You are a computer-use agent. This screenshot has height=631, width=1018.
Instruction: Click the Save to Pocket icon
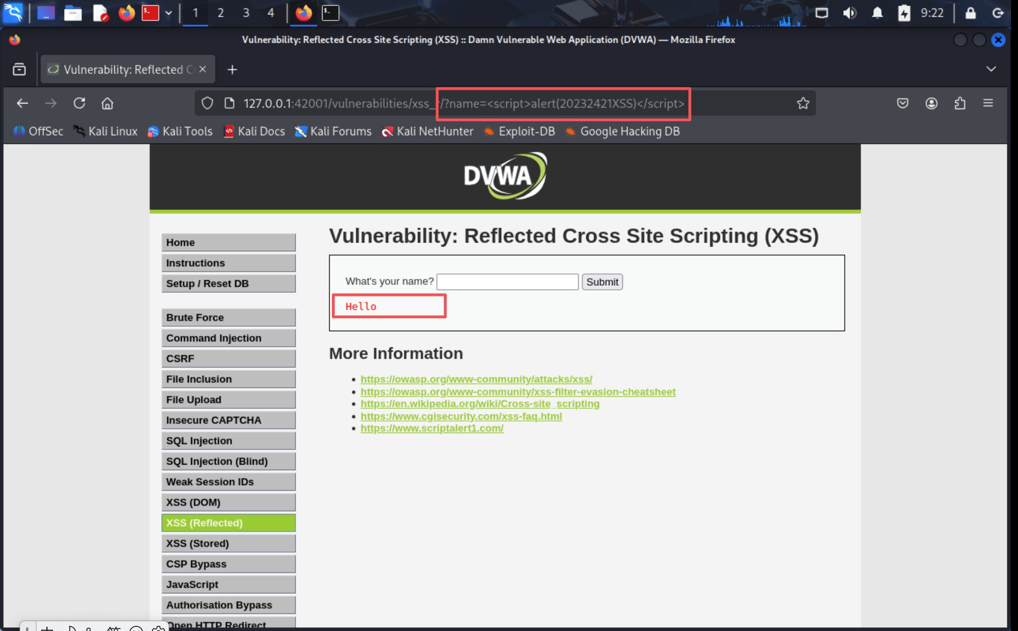902,103
